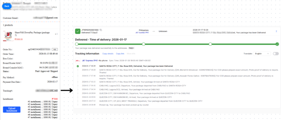Click Copy details link
Screen dimensions: 281x120
coord(108,54)
